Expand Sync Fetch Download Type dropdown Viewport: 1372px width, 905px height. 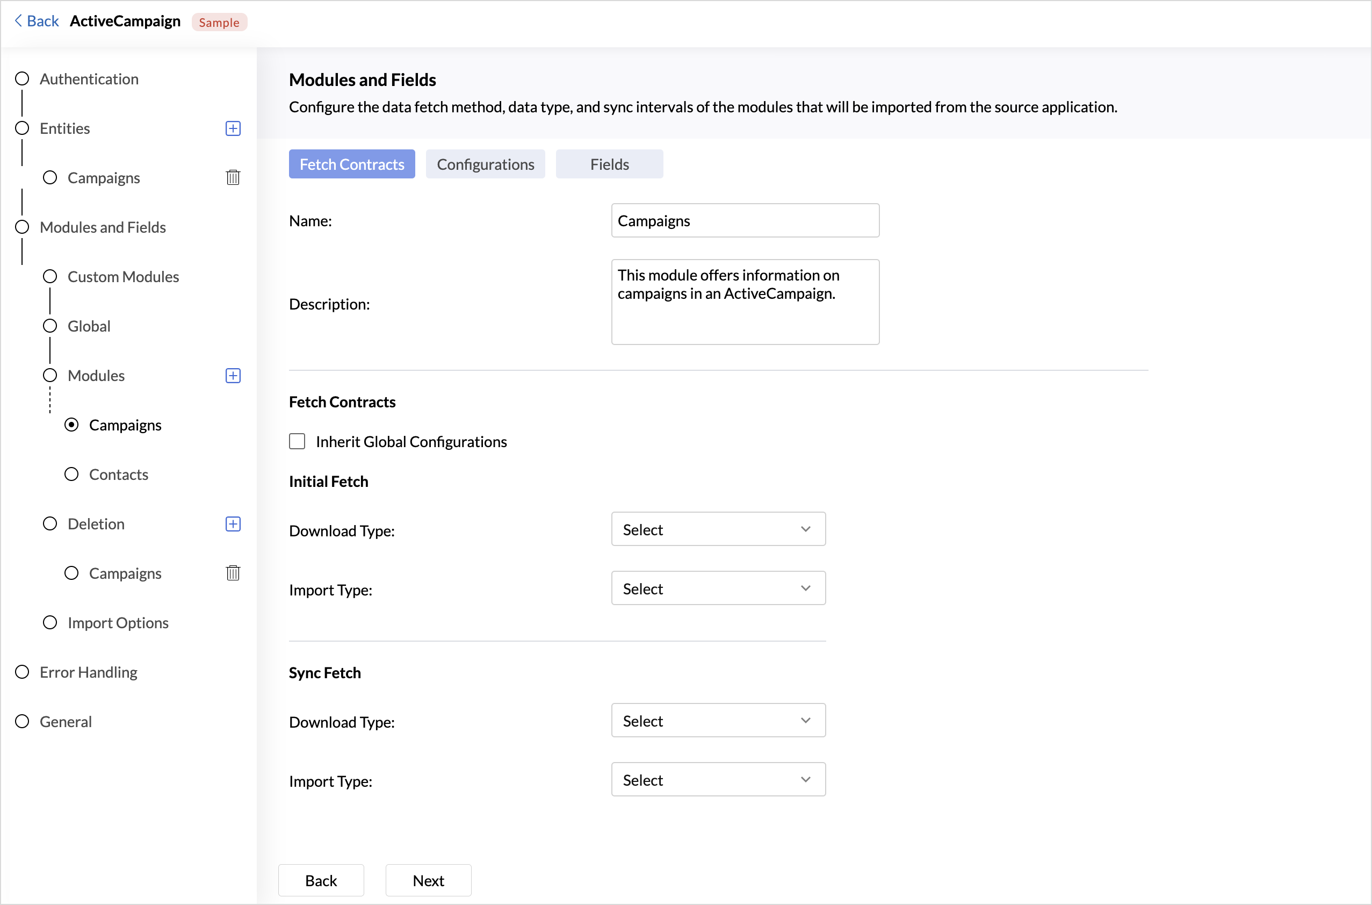718,721
